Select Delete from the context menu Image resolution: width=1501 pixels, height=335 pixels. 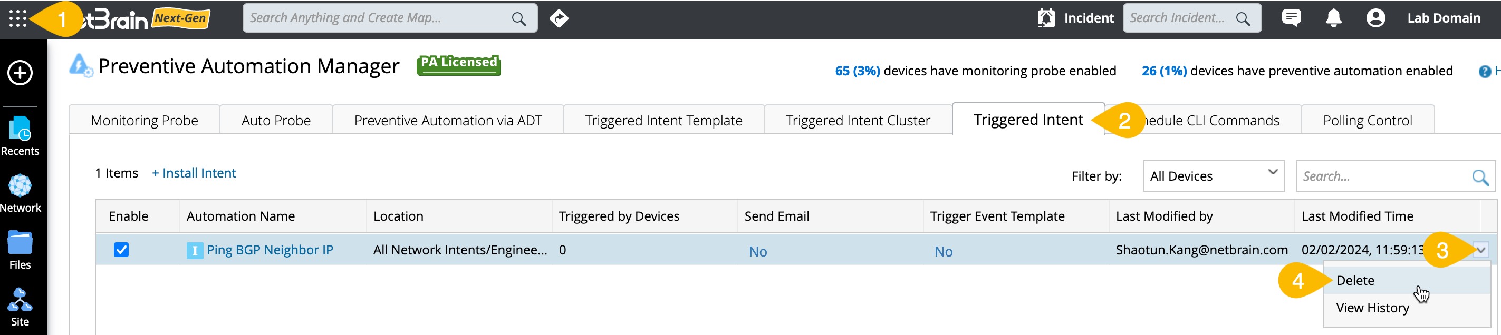(x=1355, y=281)
